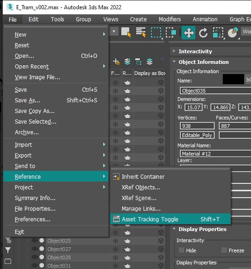Click the select children hierarchy icon
Image resolution: width=251 pixels, height=269 pixels.
[138, 62]
